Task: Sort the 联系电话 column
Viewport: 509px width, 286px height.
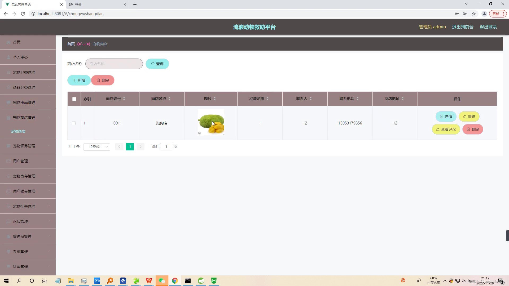Action: [x=358, y=99]
